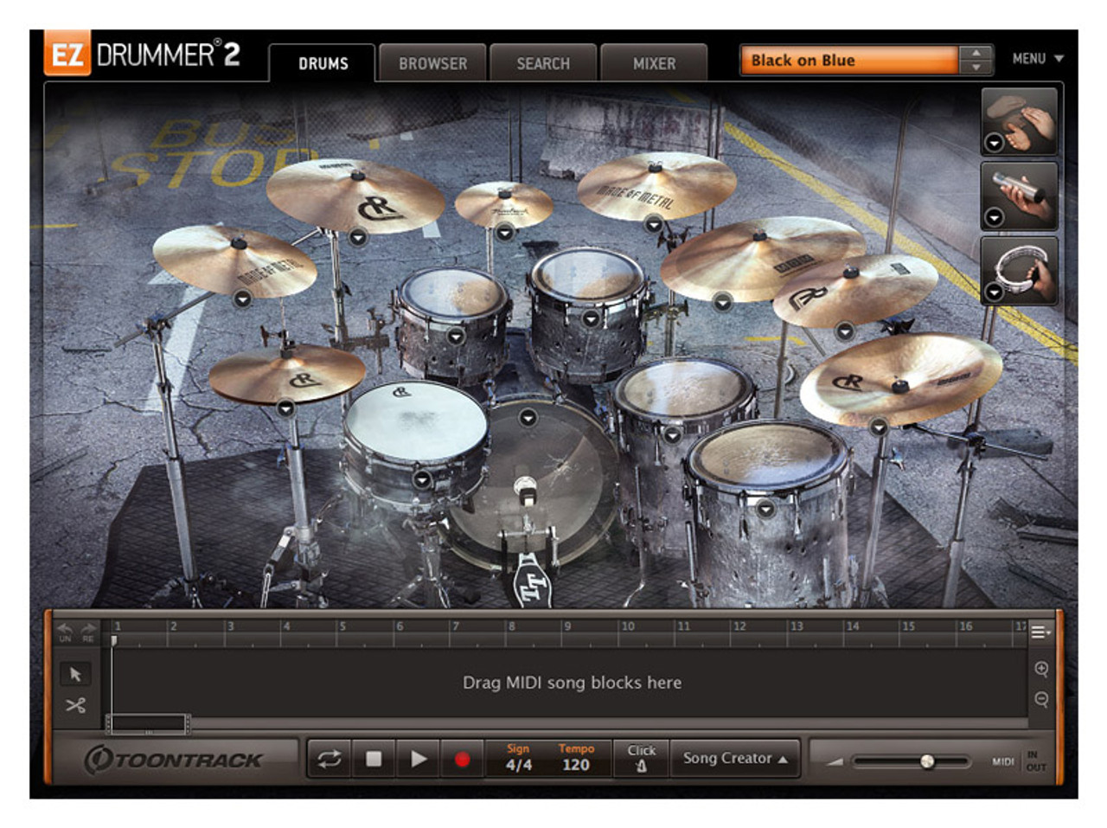
Task: Open the tambourine percussion dropdown
Action: pos(995,292)
